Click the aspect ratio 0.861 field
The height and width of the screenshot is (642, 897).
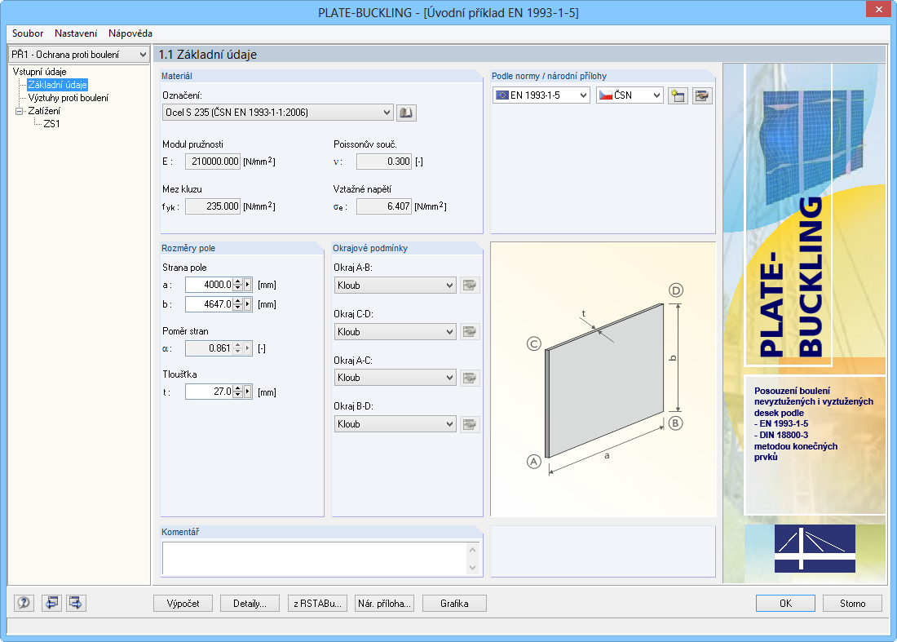tap(210, 348)
